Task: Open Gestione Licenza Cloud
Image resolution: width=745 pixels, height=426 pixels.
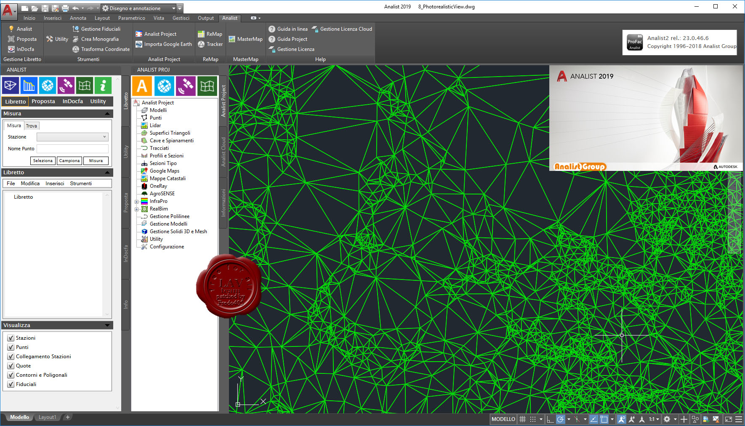Action: click(x=342, y=29)
